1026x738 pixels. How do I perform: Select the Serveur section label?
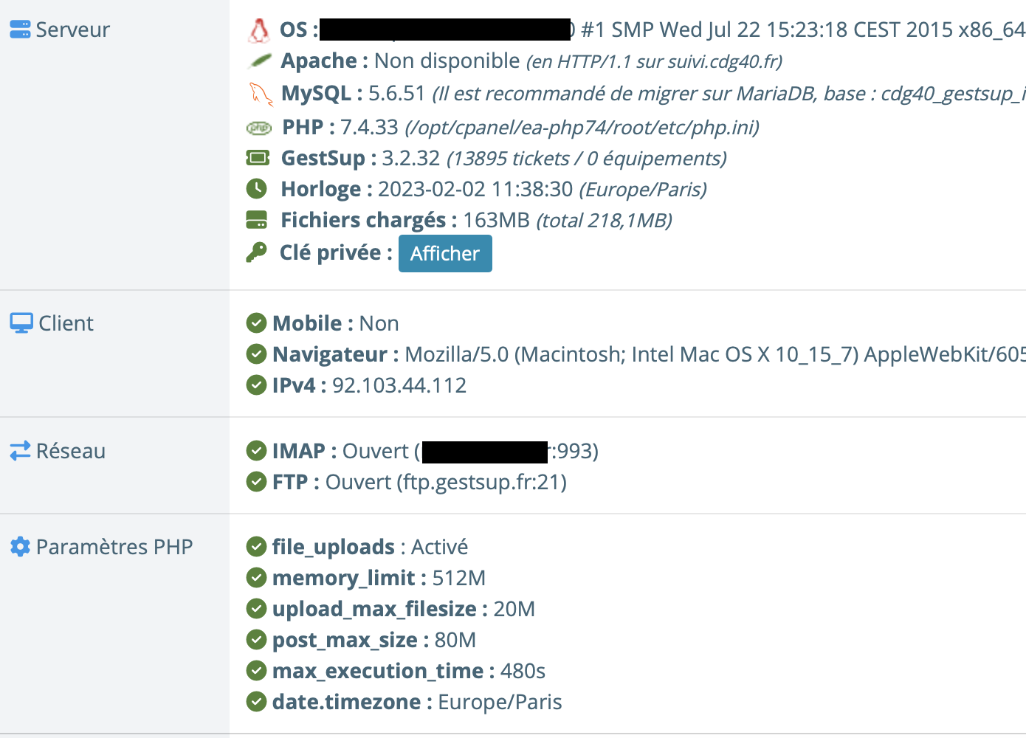[x=72, y=30]
